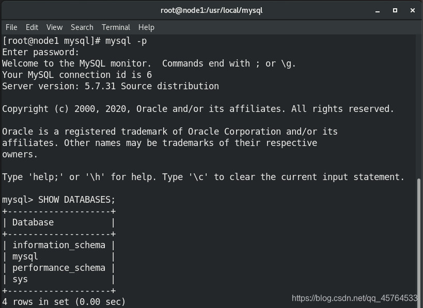Viewport: 423px width, 308px height.
Task: Open the Search menu
Action: [x=82, y=27]
